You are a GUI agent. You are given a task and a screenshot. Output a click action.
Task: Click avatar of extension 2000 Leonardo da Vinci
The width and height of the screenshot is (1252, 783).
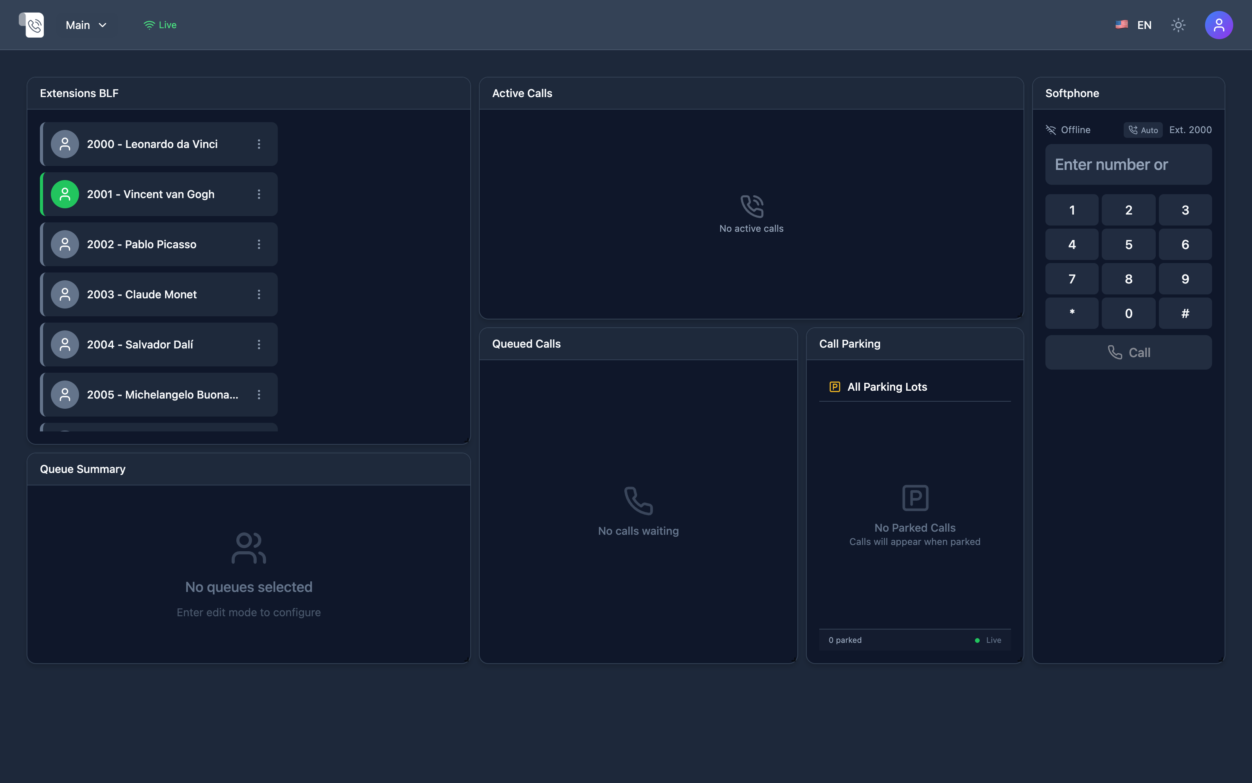[65, 144]
